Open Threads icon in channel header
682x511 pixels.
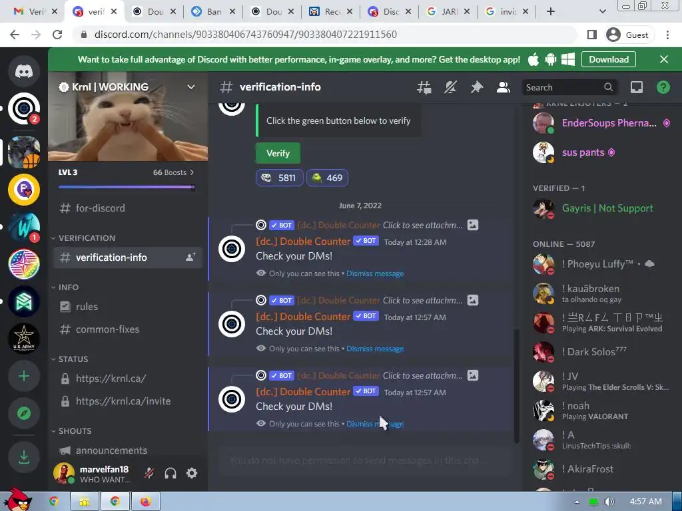point(424,87)
